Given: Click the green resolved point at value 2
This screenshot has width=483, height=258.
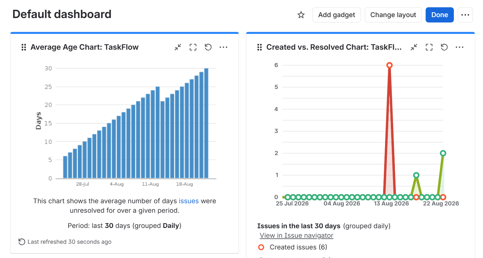Looking at the screenshot, I should pos(443,153).
